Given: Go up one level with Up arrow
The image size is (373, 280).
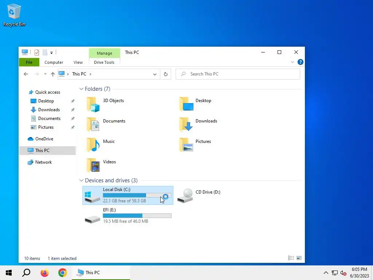Looking at the screenshot, I should (53, 74).
